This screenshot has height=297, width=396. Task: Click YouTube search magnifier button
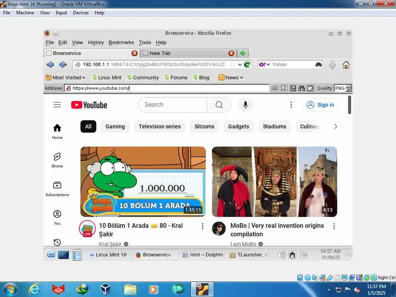coord(219,105)
